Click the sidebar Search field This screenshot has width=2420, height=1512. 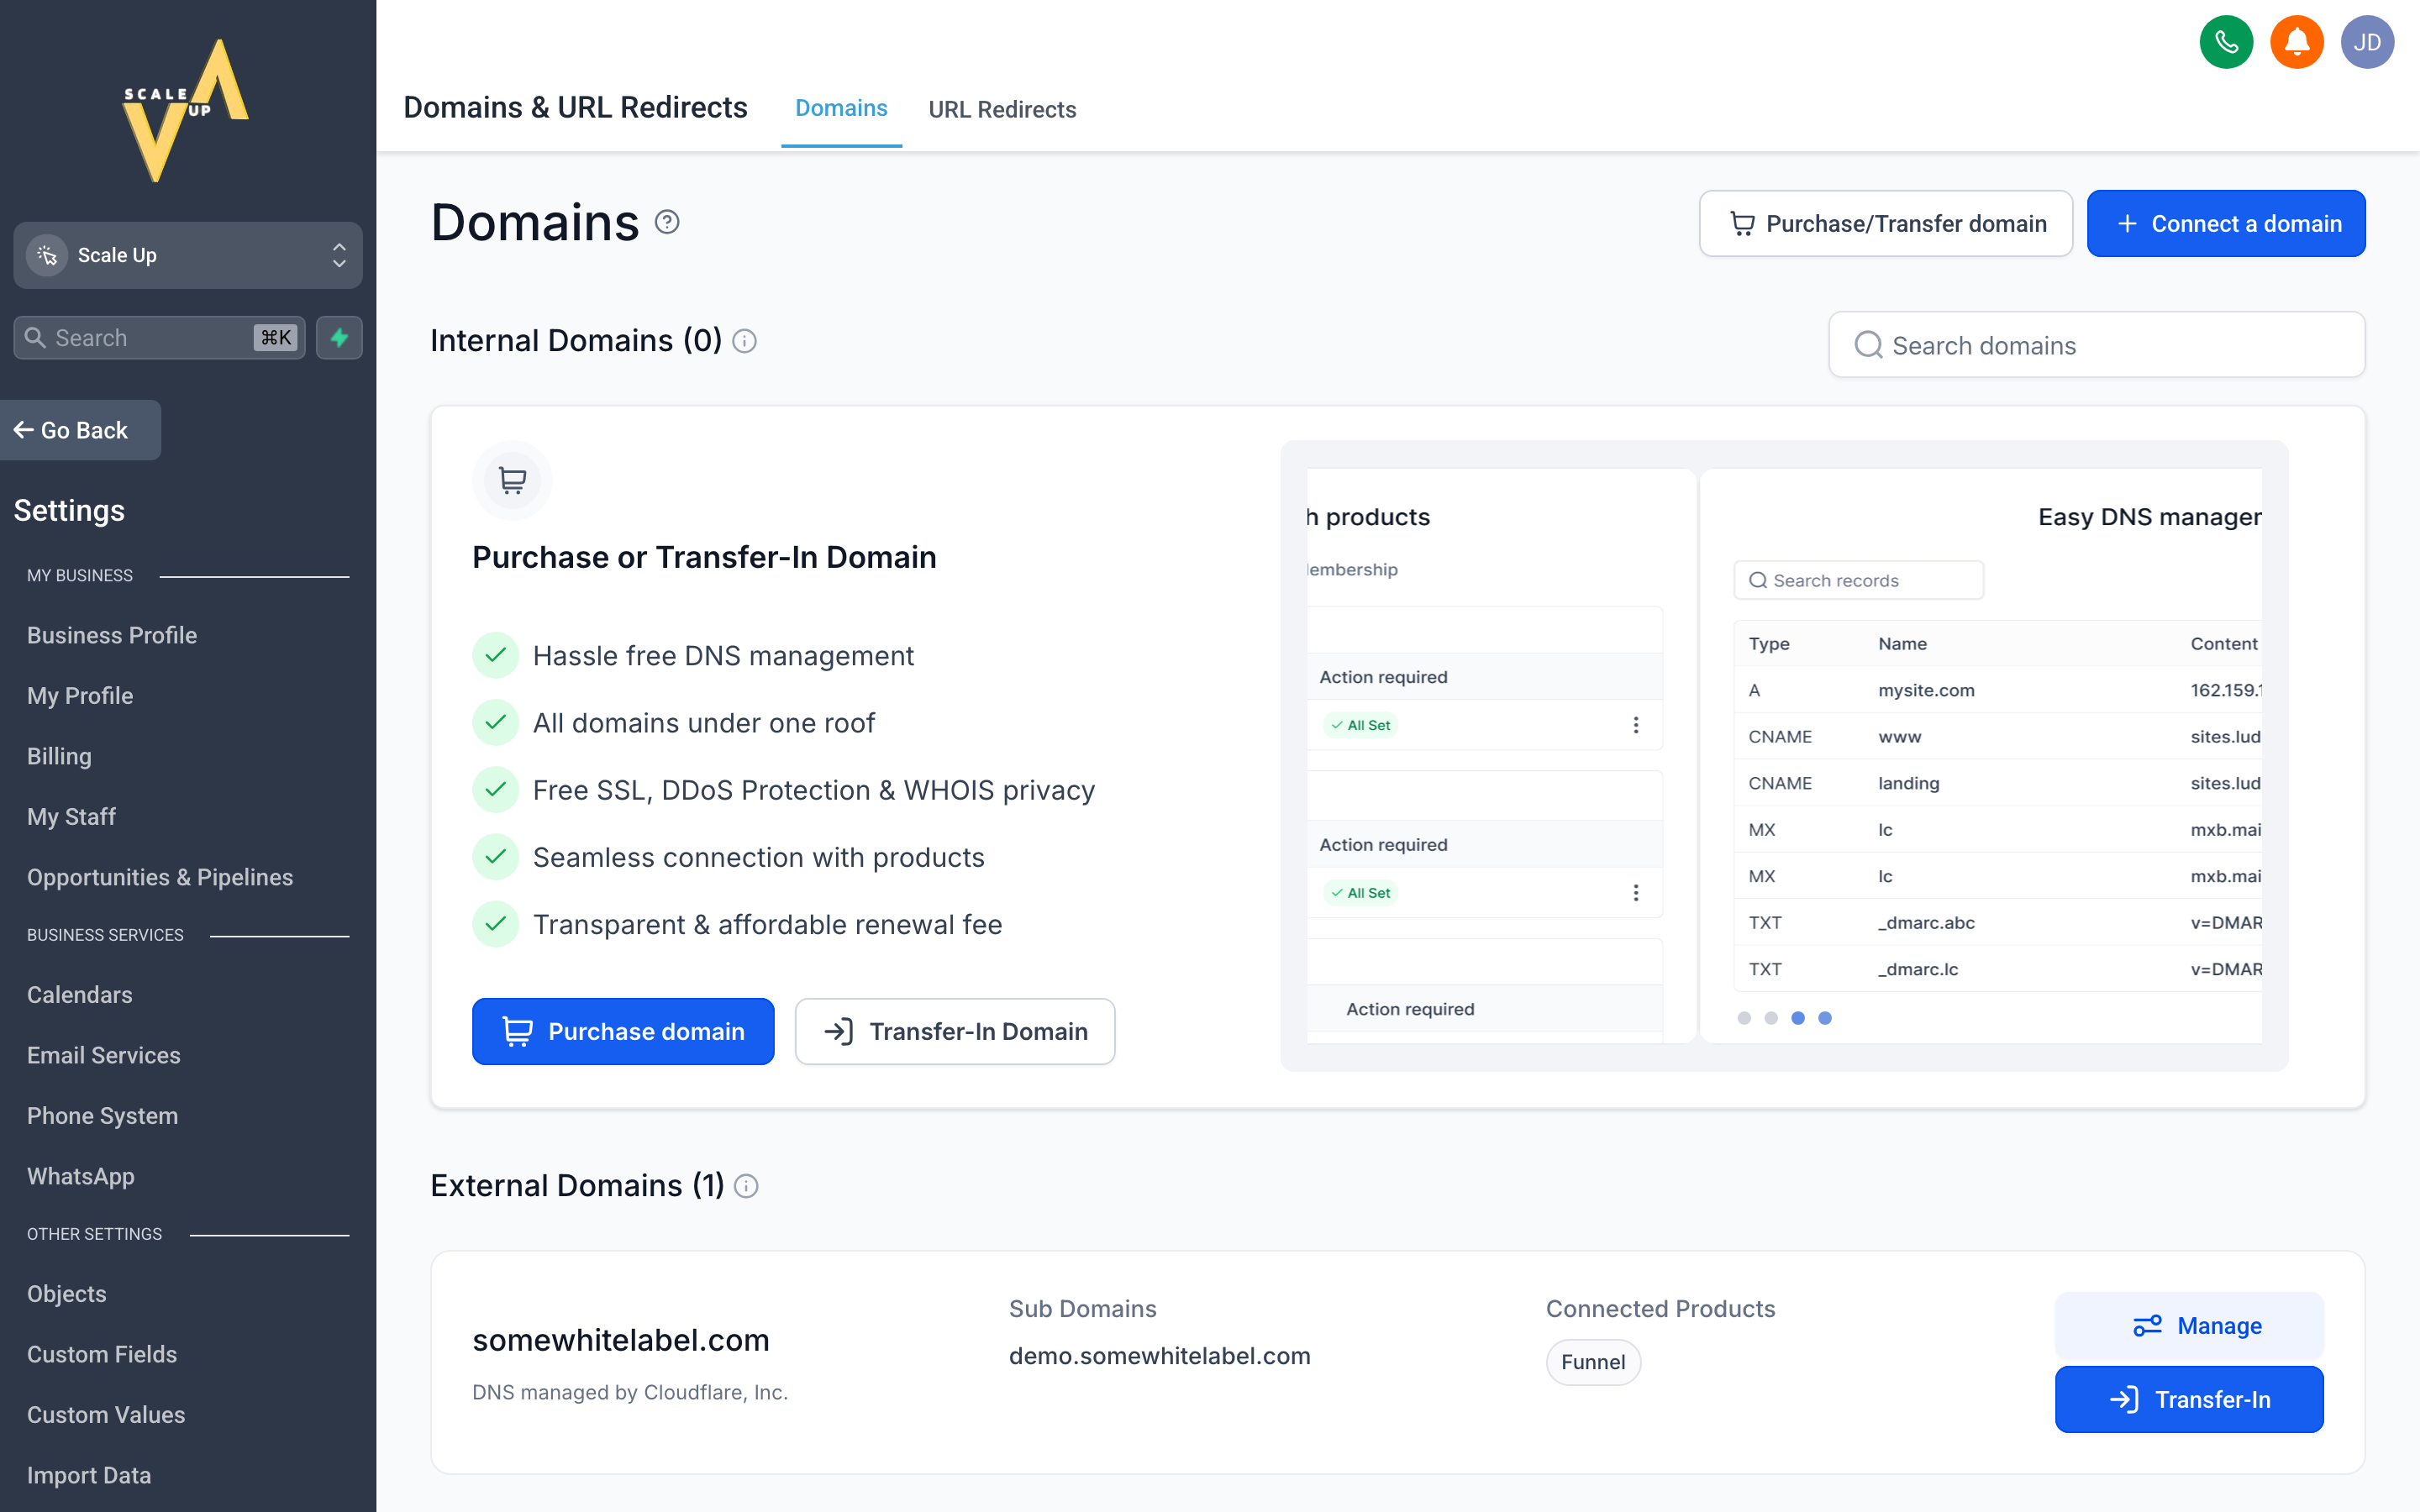pos(160,338)
